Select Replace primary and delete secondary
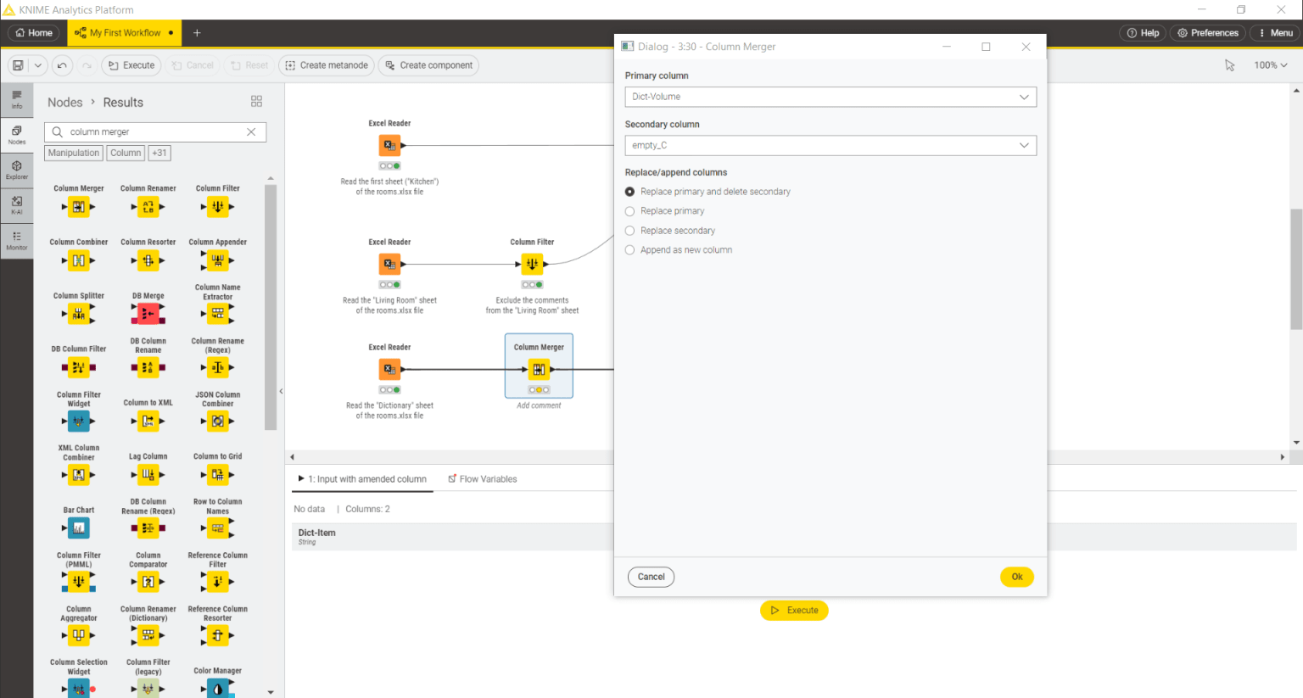The image size is (1303, 698). pos(629,192)
